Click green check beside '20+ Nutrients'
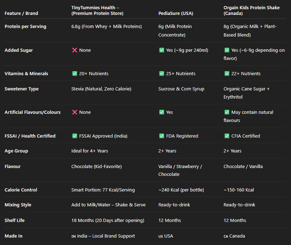Viewport: 291px width, 245px height. pos(75,73)
